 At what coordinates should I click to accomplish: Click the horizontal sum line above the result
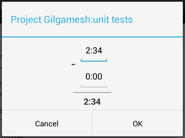click(92, 92)
